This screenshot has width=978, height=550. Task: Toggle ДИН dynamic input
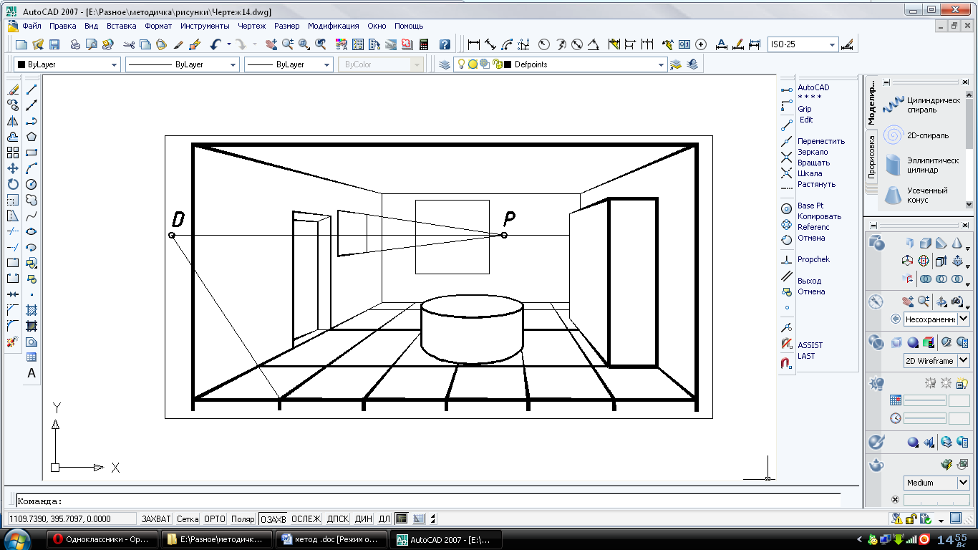(x=364, y=519)
